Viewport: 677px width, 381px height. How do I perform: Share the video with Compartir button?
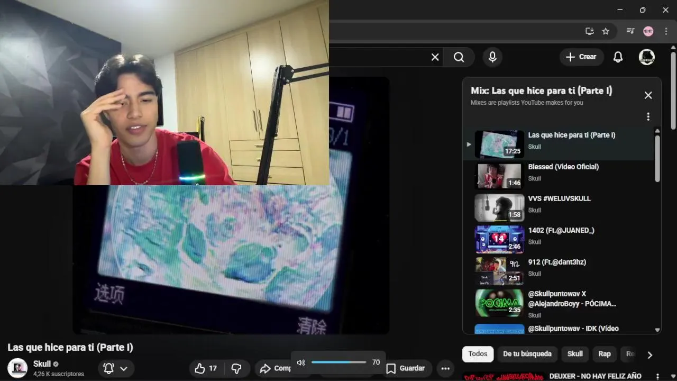(x=274, y=368)
